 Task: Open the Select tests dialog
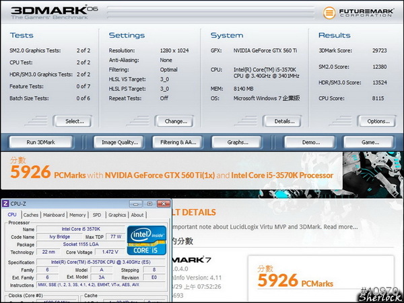tap(69, 121)
